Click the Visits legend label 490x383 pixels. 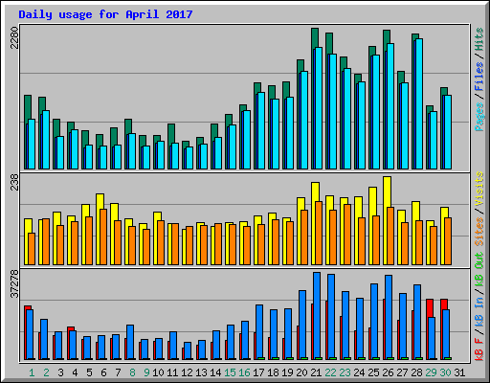click(x=479, y=189)
